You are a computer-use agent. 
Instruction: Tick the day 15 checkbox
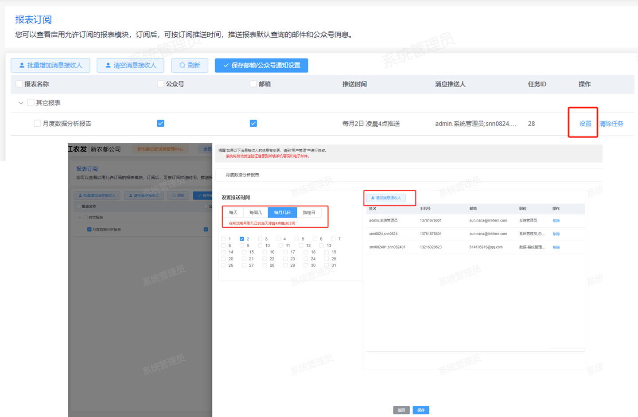click(244, 252)
